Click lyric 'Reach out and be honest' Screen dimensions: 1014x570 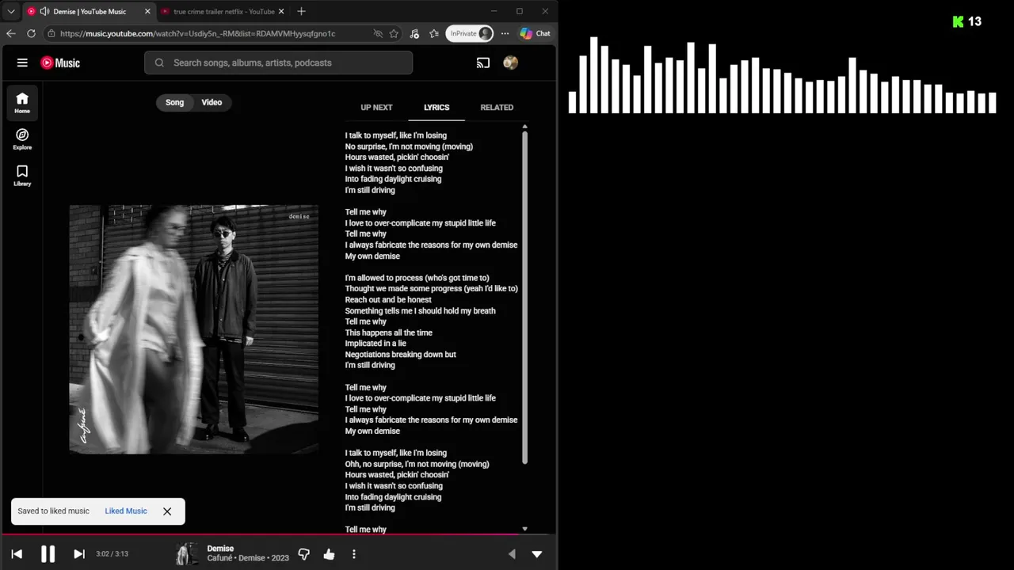tap(388, 300)
